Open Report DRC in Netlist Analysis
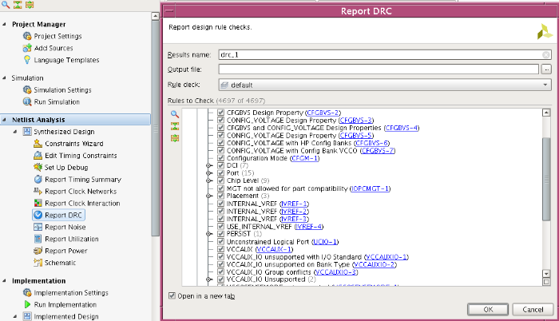This screenshot has width=559, height=321. [59, 215]
